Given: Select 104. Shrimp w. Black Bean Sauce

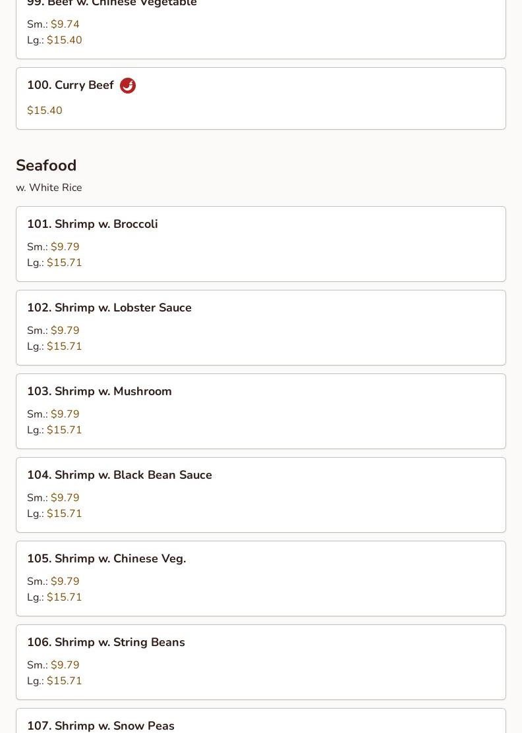Looking at the screenshot, I should coord(261,495).
